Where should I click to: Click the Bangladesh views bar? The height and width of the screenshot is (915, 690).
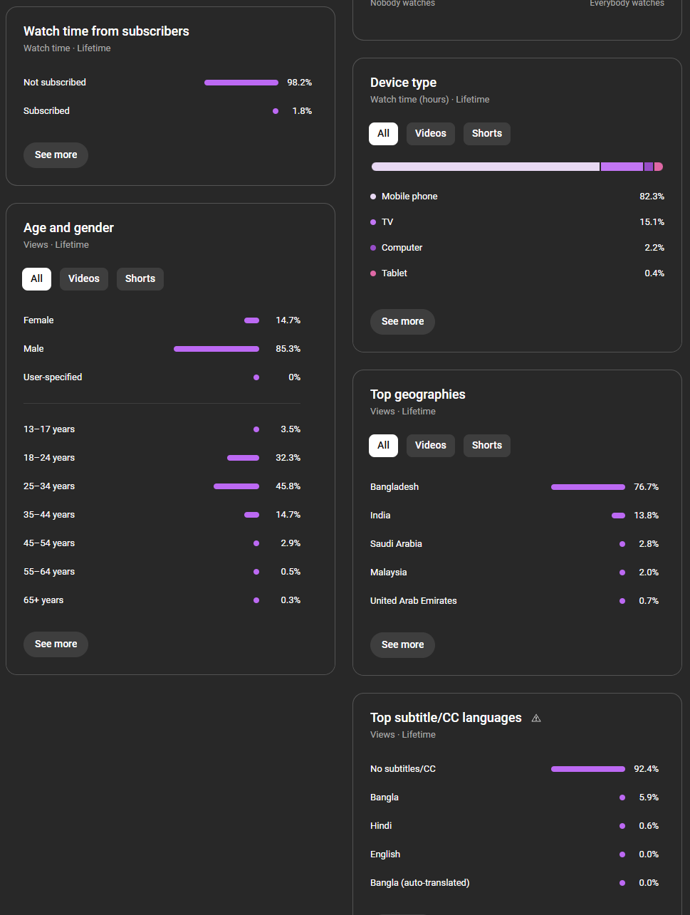click(x=587, y=487)
